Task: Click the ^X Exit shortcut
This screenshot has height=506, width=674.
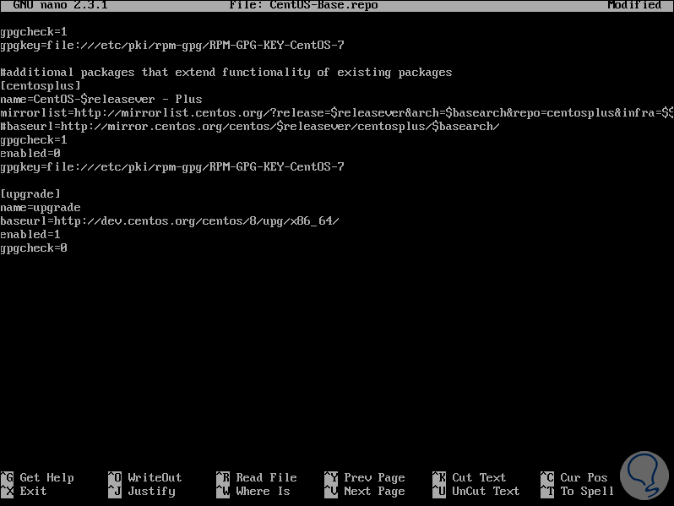Action: click(x=24, y=491)
